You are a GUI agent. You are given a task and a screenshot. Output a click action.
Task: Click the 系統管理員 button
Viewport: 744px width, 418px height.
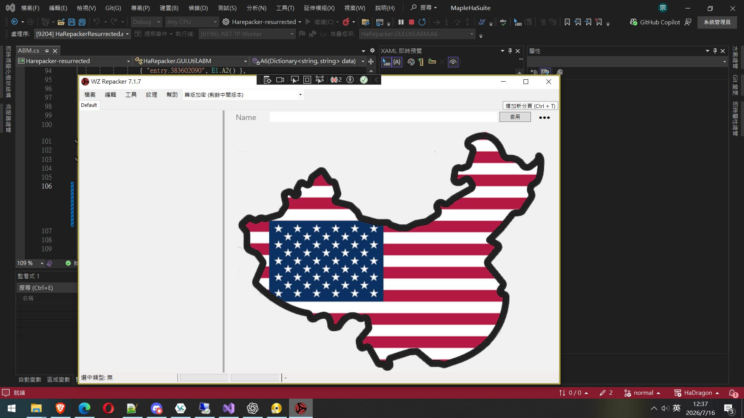(x=717, y=22)
